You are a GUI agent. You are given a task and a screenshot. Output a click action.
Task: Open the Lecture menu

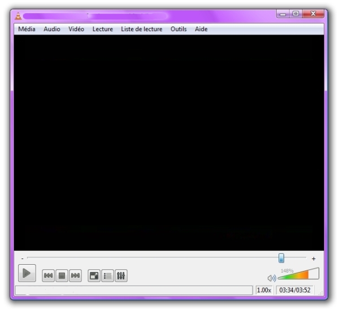pos(103,29)
